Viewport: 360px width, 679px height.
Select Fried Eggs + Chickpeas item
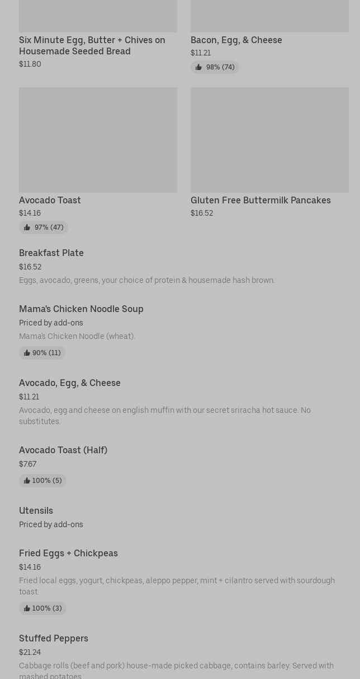click(x=68, y=553)
